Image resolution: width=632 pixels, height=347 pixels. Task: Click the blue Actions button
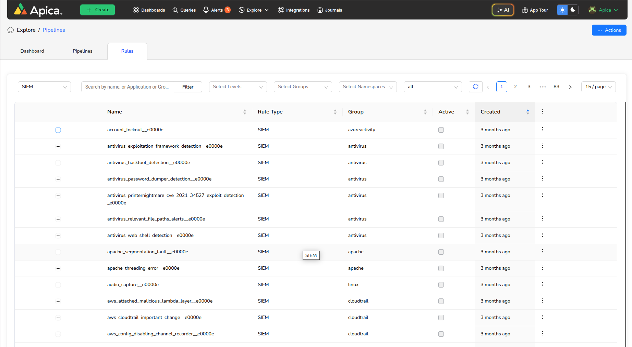609,30
